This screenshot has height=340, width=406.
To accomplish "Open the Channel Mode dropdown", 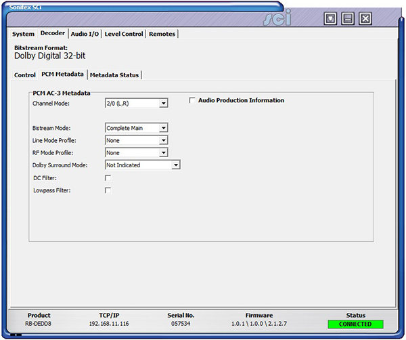I will [x=137, y=103].
